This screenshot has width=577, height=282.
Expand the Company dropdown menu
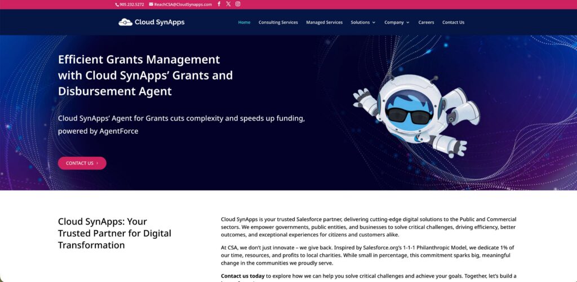(397, 23)
